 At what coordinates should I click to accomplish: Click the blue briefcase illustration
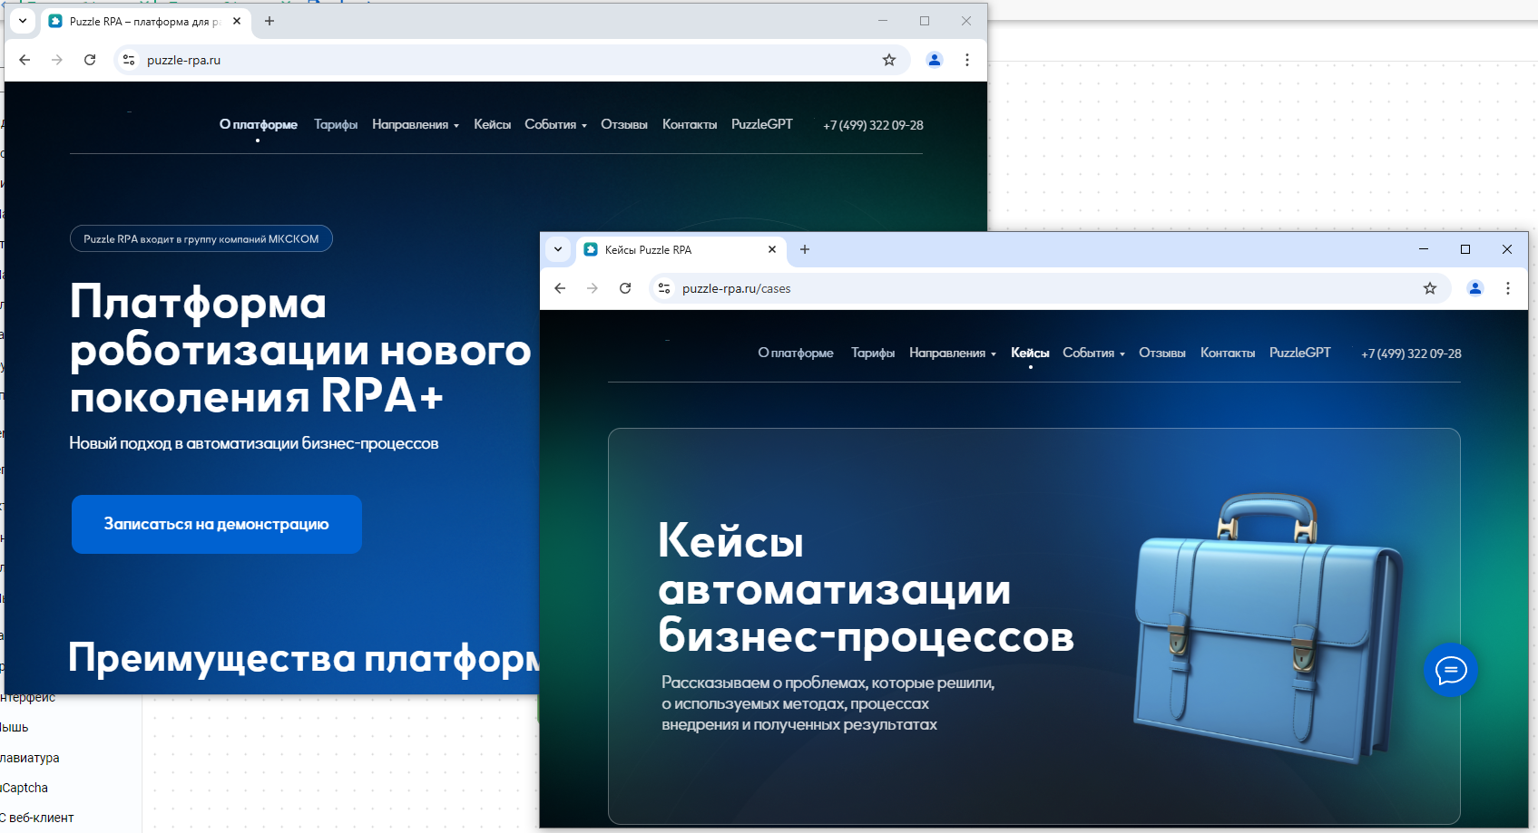pos(1269,627)
